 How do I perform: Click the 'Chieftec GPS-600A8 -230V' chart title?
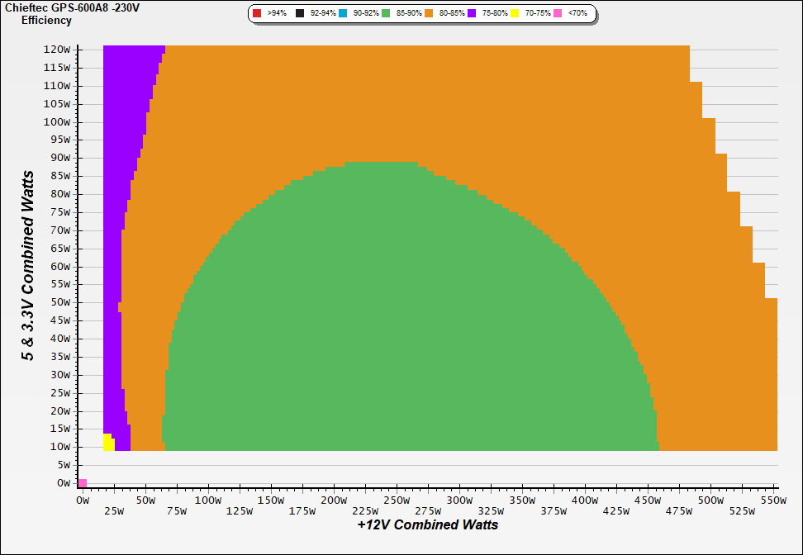click(x=73, y=7)
